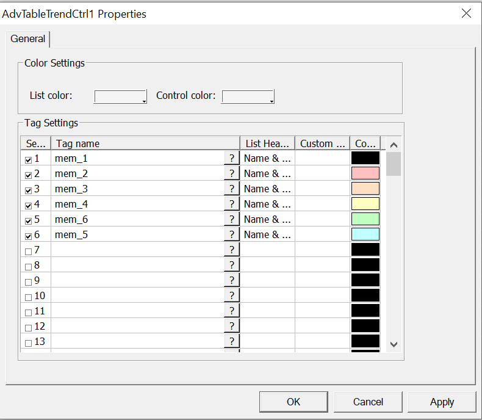Click the tag list scrollbar thumb
The image size is (482, 420).
(394, 164)
